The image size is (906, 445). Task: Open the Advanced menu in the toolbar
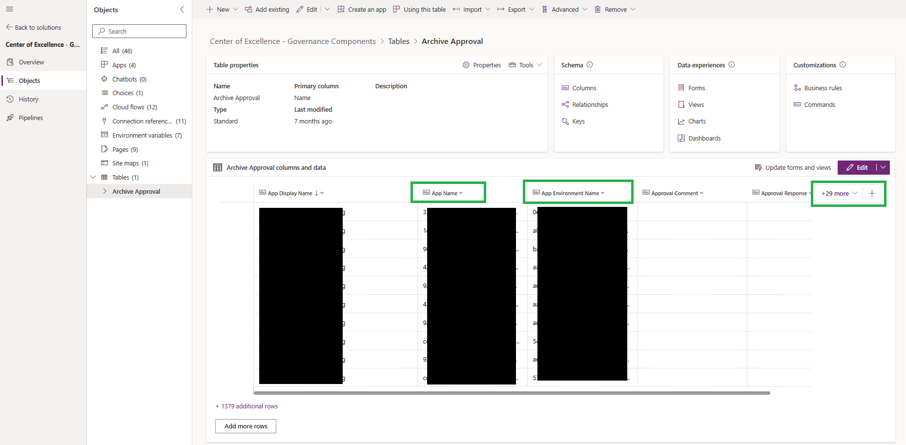point(564,9)
